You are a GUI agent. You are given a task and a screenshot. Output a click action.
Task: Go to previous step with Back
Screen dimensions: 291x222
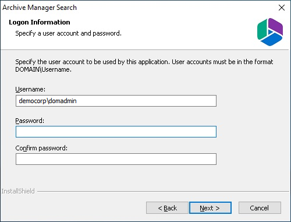click(x=167, y=208)
